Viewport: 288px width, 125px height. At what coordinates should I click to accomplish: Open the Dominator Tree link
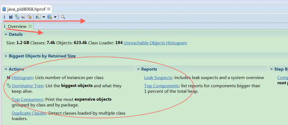[27, 86]
